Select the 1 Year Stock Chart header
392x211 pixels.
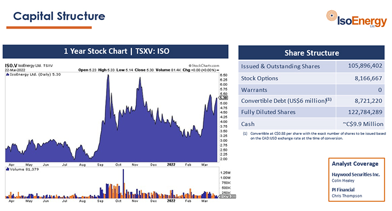click(116, 51)
